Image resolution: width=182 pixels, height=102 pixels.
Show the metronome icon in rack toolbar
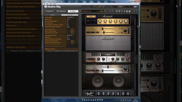click(125, 11)
